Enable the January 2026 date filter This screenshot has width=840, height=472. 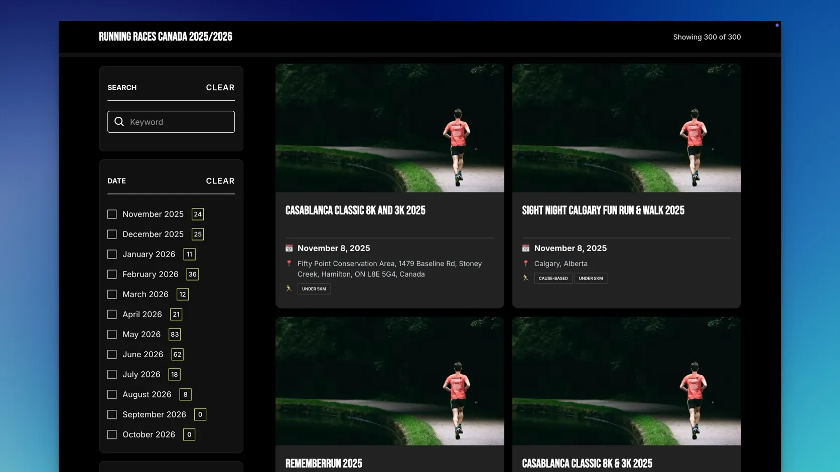click(x=112, y=254)
